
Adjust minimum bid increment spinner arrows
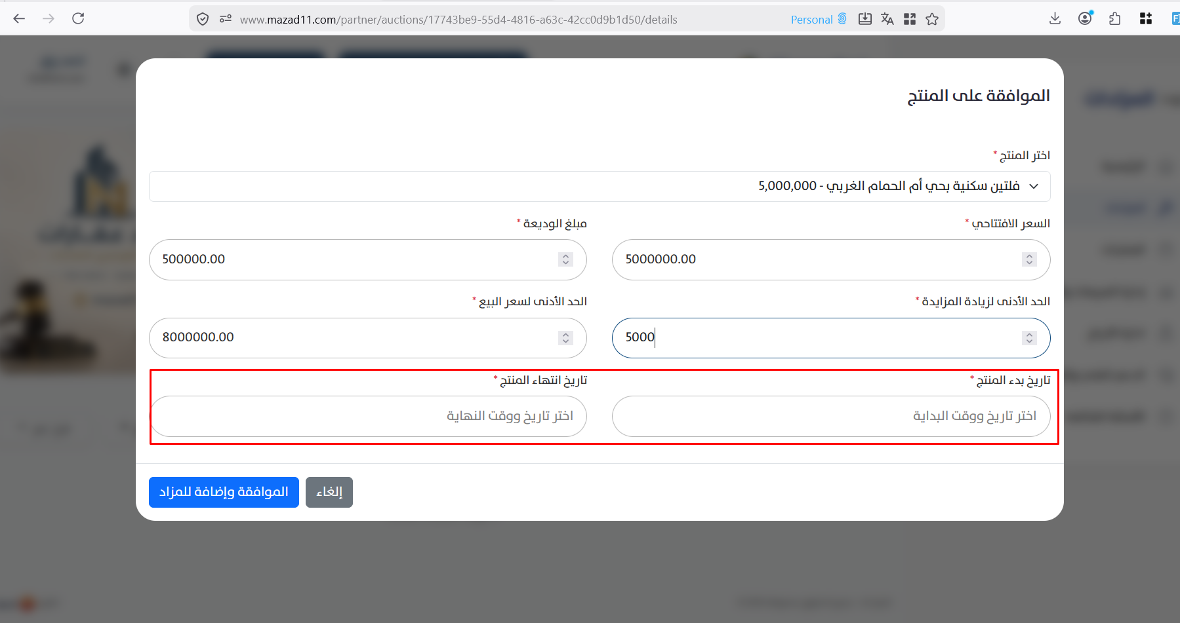(x=1029, y=338)
